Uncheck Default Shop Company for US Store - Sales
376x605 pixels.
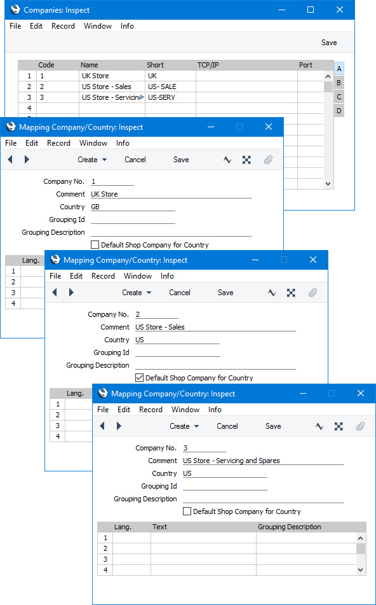(140, 378)
